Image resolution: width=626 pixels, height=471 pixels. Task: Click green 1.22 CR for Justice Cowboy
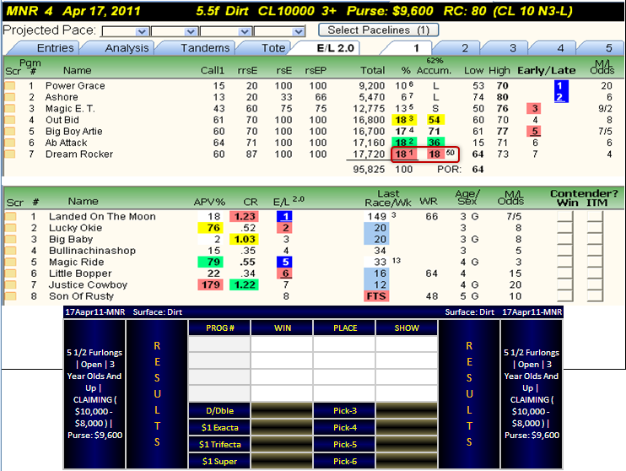pos(245,284)
